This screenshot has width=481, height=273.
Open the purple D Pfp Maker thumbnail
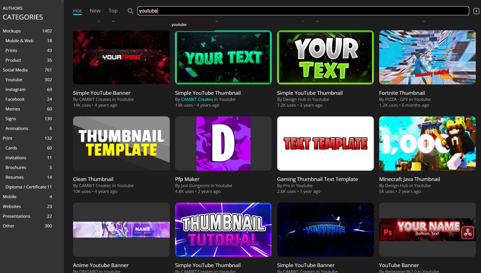tap(224, 143)
